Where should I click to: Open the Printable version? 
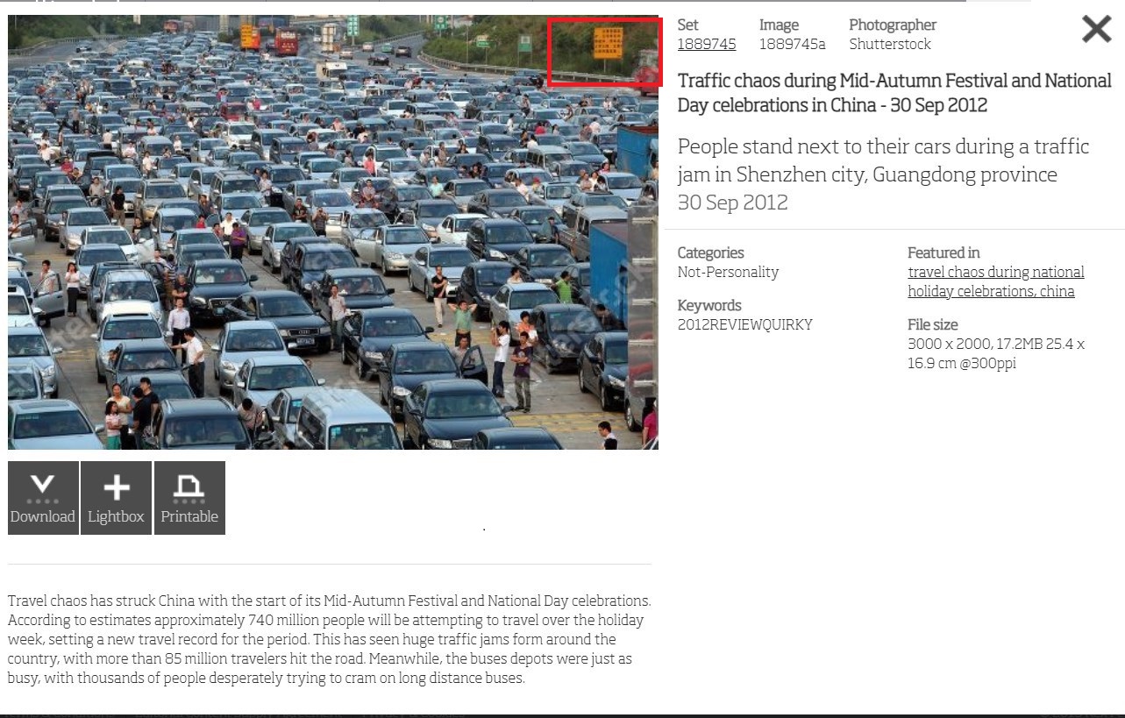189,498
